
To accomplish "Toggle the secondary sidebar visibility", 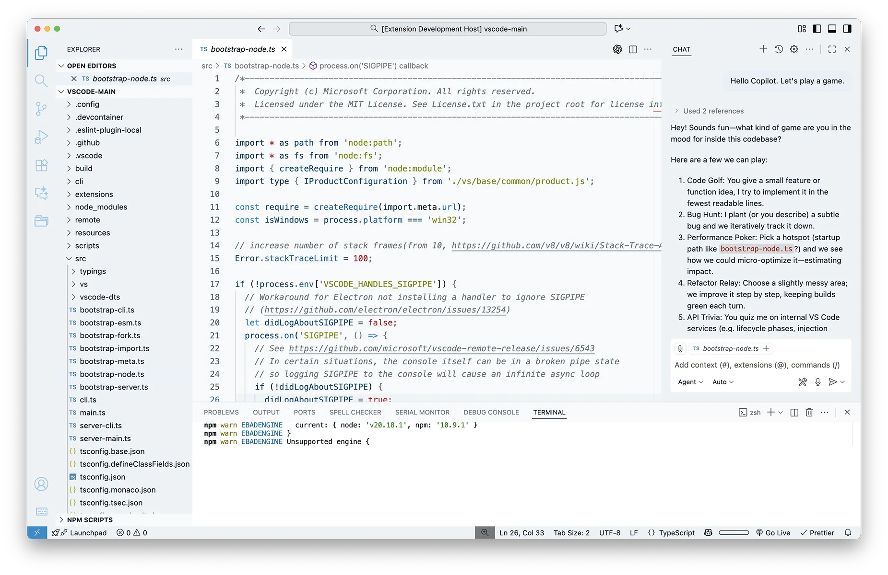I will coord(847,28).
